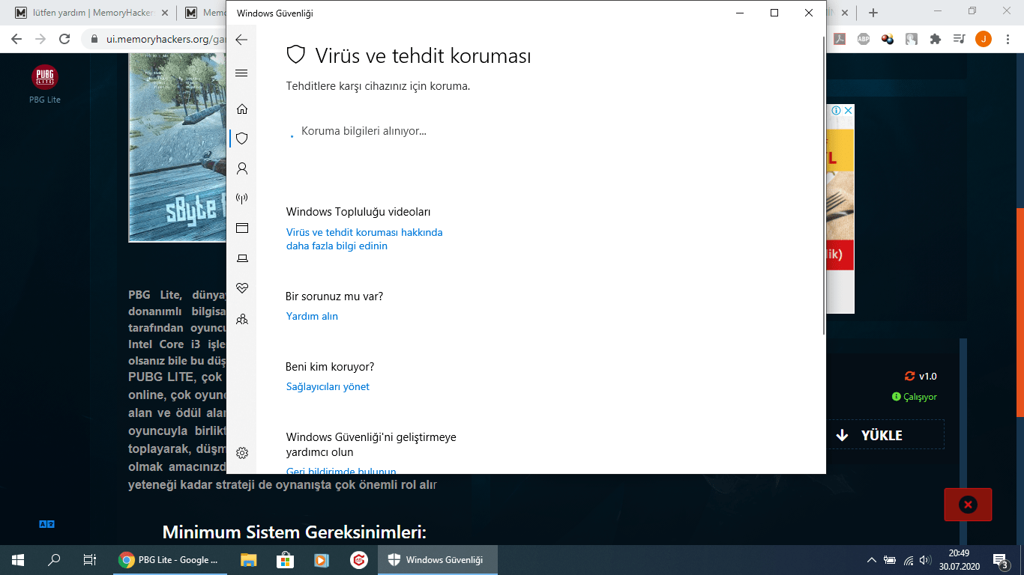Click ad info 'i' icon
Screen dimensions: 1024x575
tap(836, 110)
